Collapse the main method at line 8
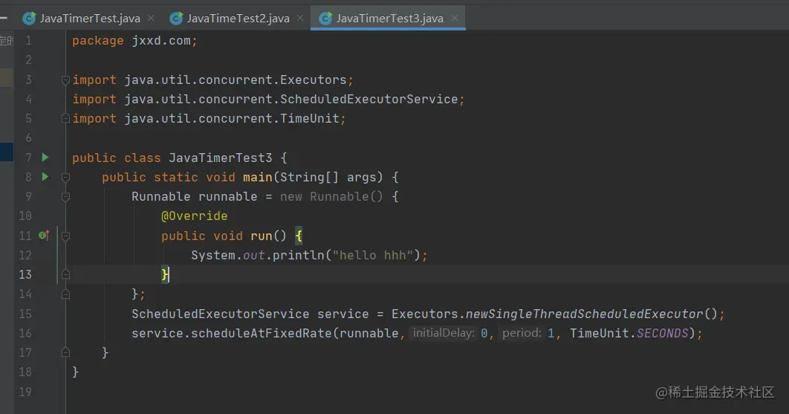The height and width of the screenshot is (414, 789). (65, 178)
